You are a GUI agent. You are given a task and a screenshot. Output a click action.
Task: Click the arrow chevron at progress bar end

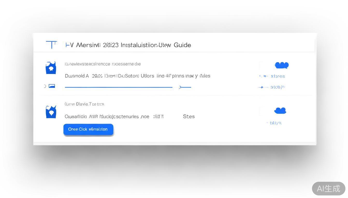coord(181,87)
